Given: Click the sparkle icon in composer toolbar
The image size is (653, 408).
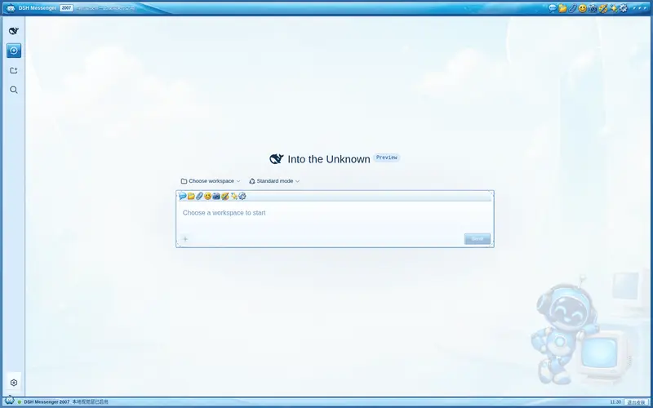Looking at the screenshot, I should coord(234,196).
